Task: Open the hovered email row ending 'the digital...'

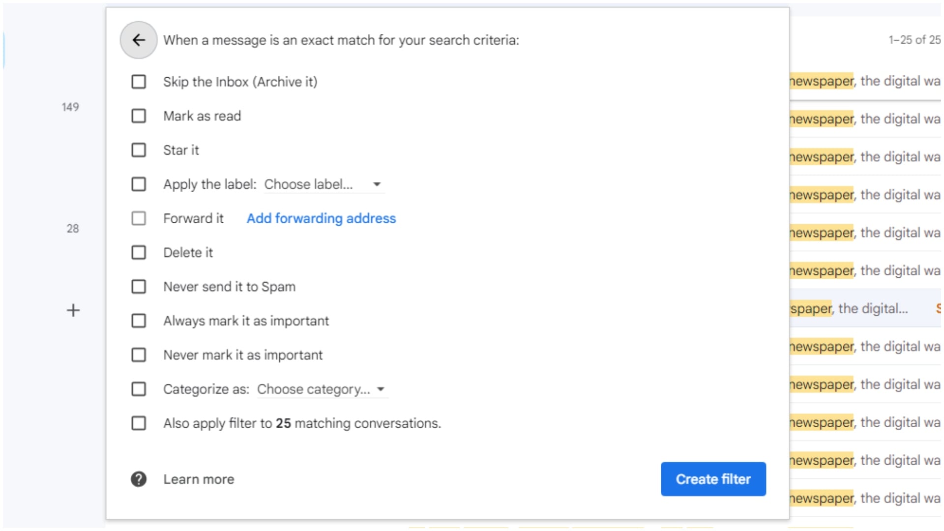Action: click(865, 308)
